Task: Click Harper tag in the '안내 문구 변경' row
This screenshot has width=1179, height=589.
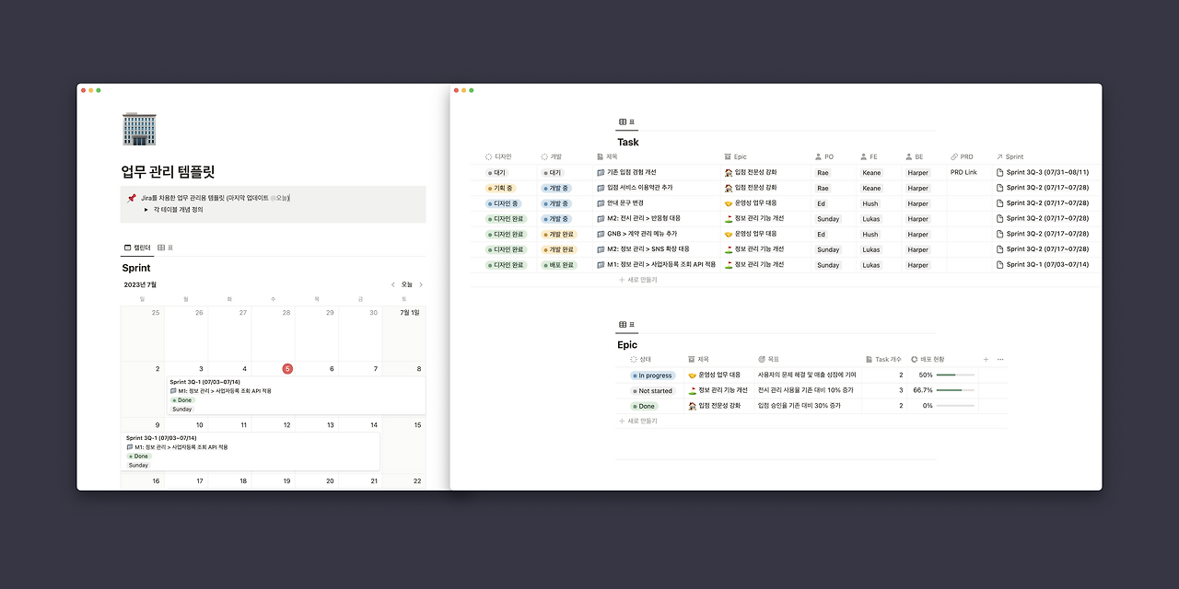Action: pos(918,203)
